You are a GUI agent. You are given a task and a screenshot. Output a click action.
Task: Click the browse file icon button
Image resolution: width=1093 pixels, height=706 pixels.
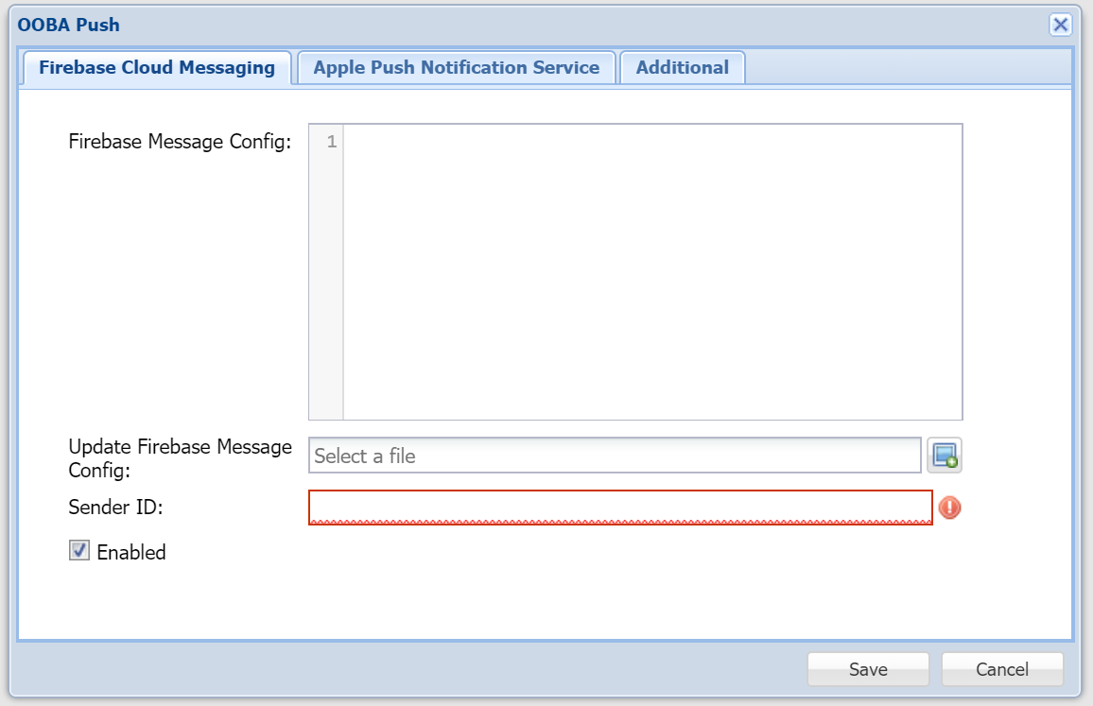(945, 456)
